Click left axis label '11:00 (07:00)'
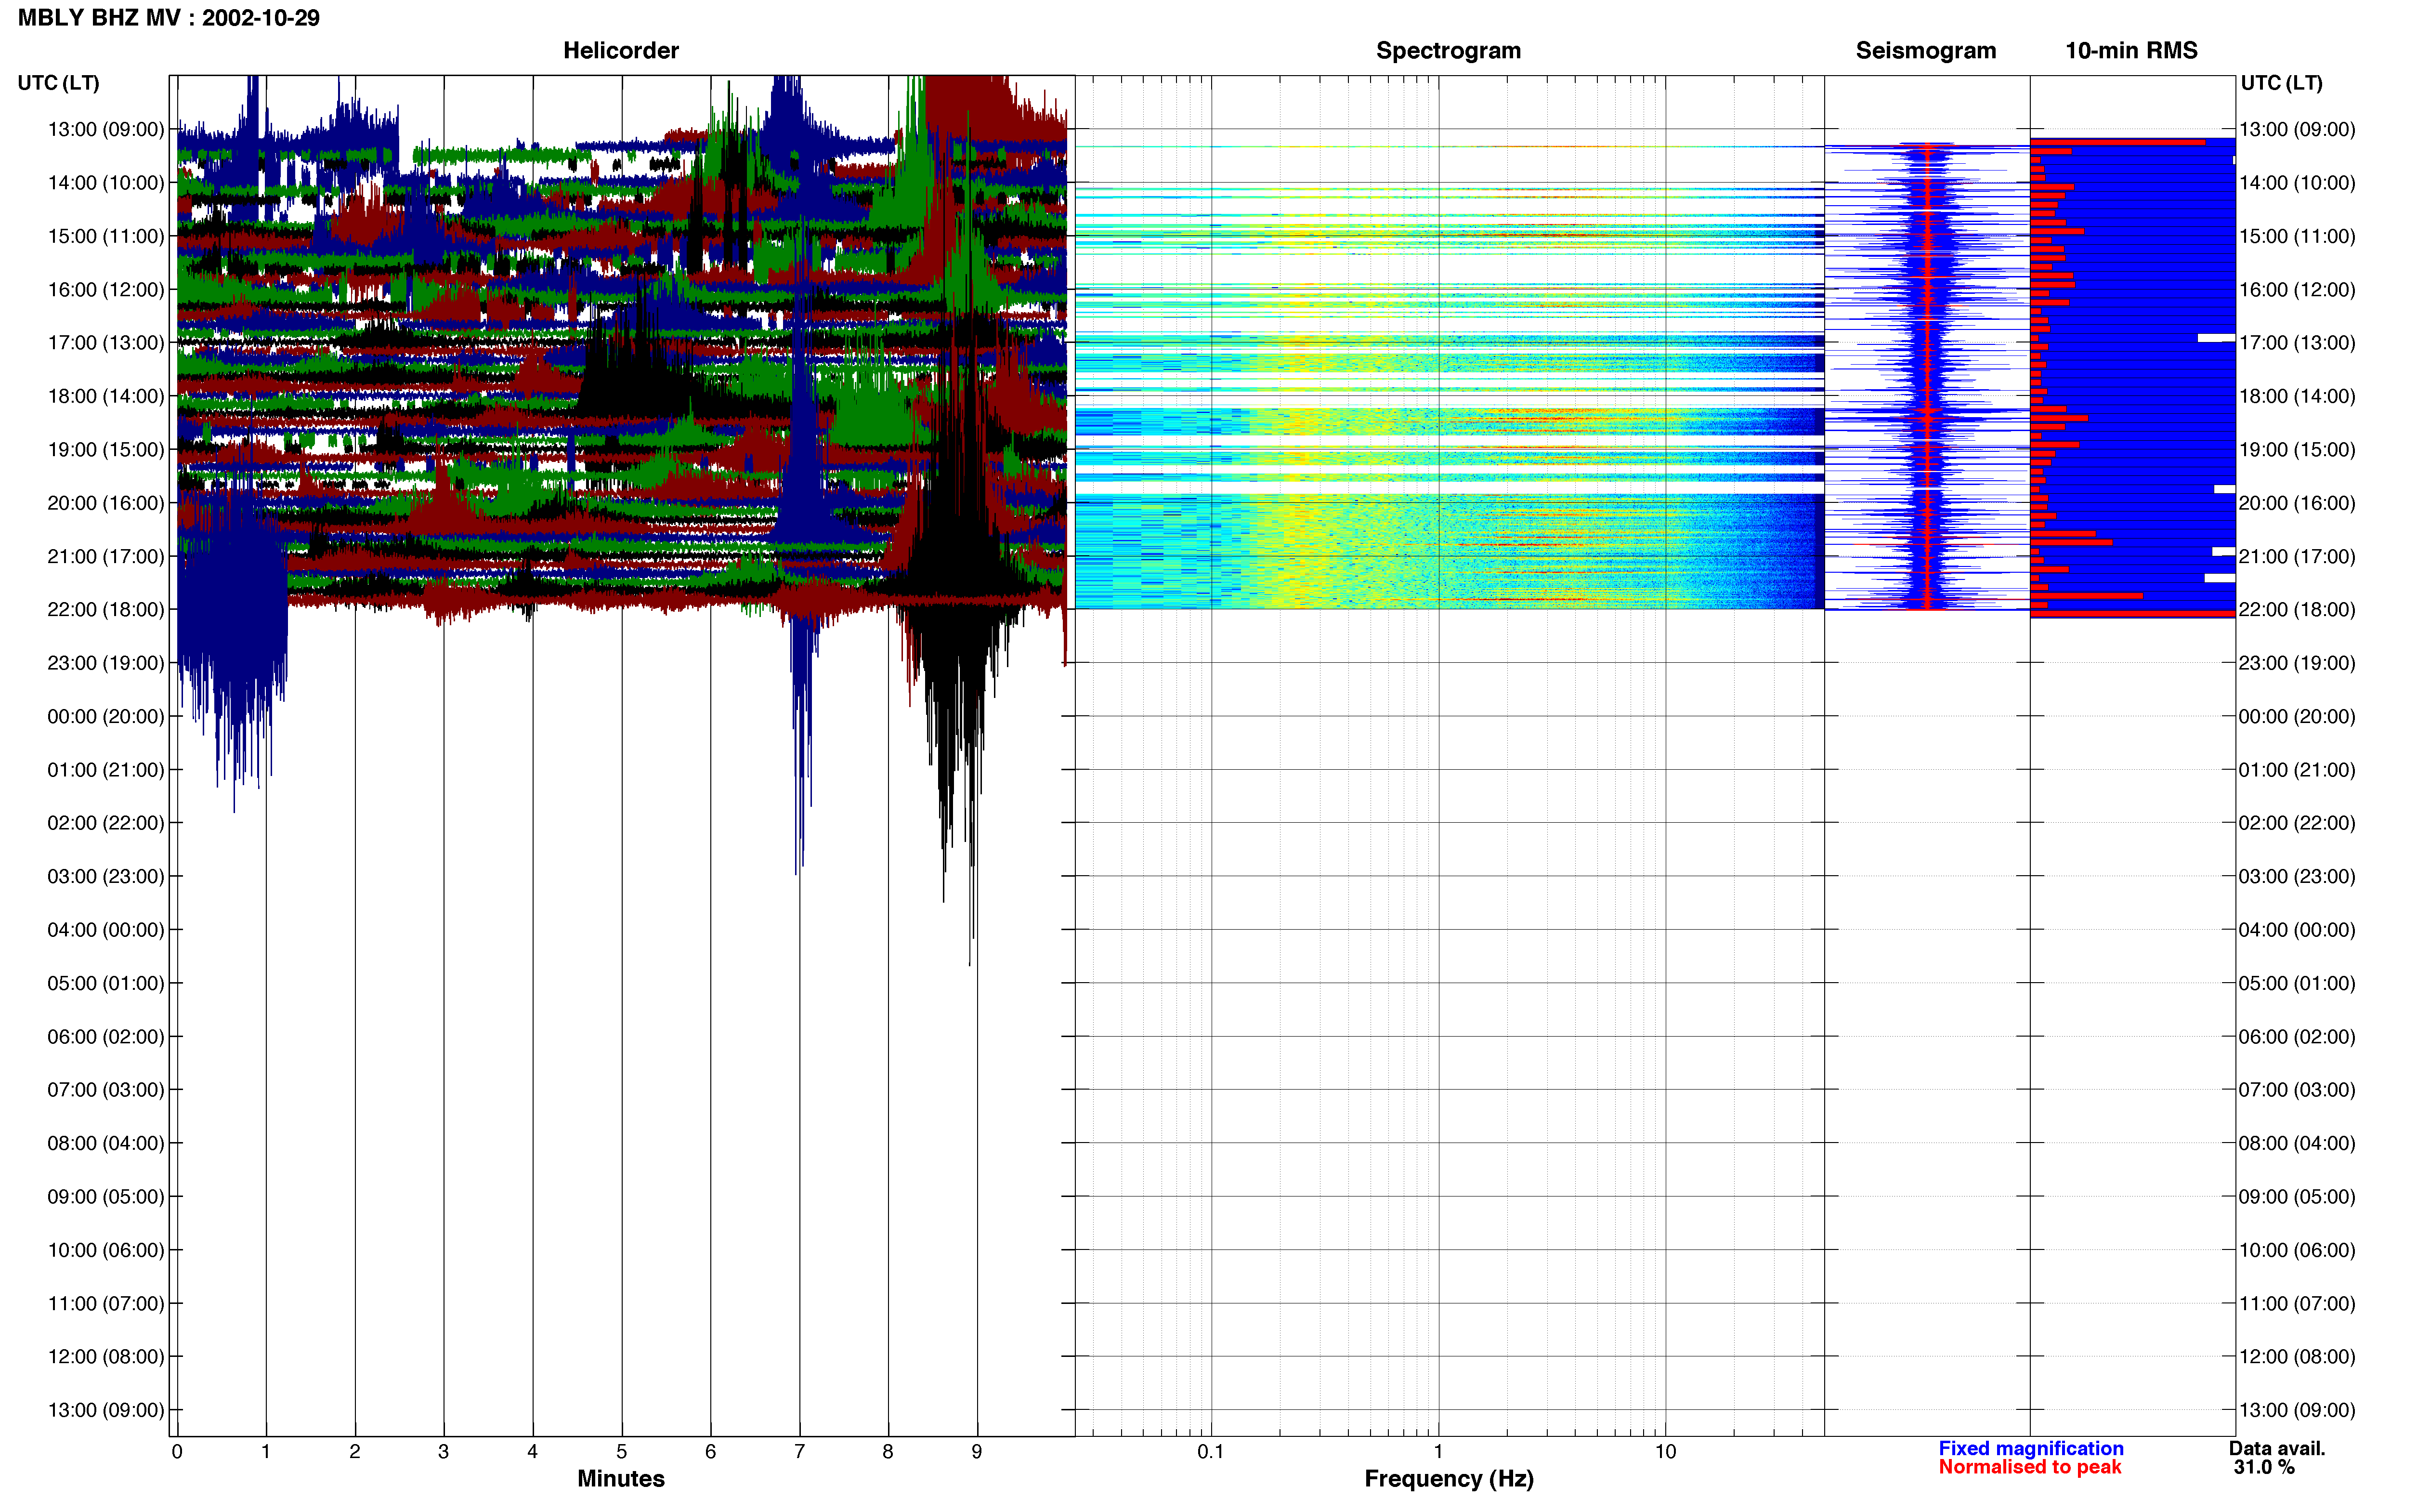This screenshot has height=1512, width=2417. 106,1304
